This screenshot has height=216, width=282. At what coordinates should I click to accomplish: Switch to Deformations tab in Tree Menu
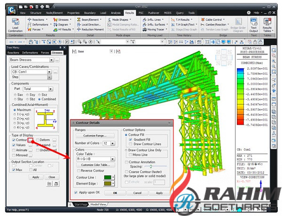coord(30,53)
